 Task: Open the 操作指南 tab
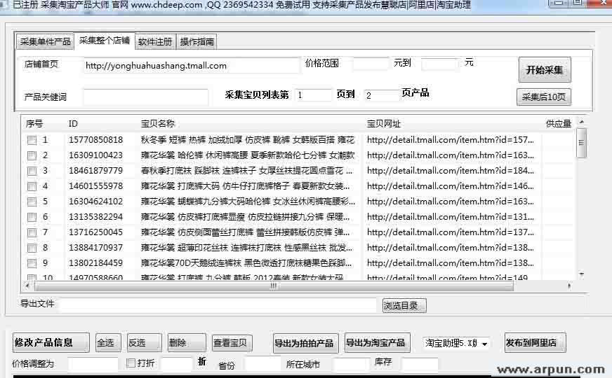click(197, 42)
